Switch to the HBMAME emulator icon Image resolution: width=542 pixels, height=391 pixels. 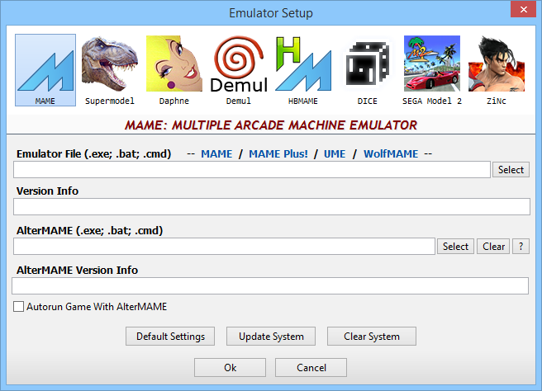(x=303, y=70)
